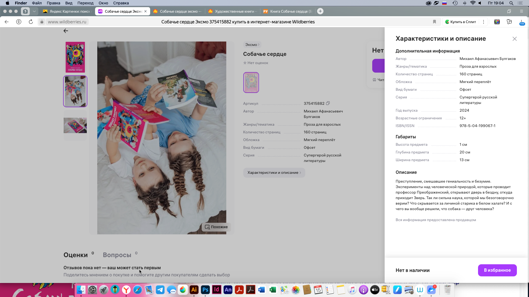Open the Яндекс Картинки browser tab
Viewport: 529px width, 297px height.
click(x=68, y=11)
